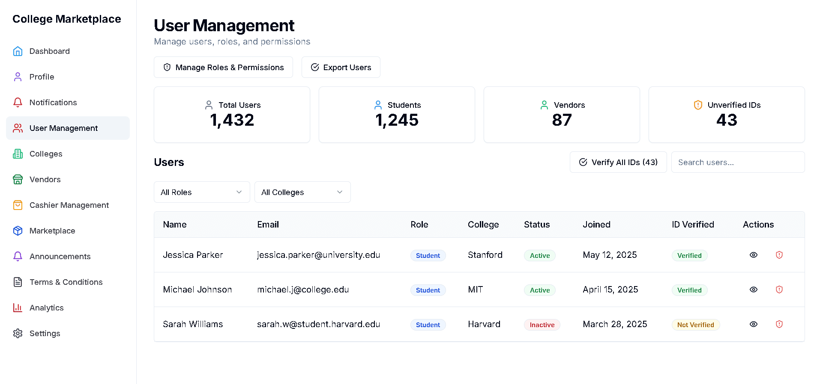Image resolution: width=817 pixels, height=384 pixels.
Task: View Michael Johnson's details via eye icon
Action: (753, 289)
